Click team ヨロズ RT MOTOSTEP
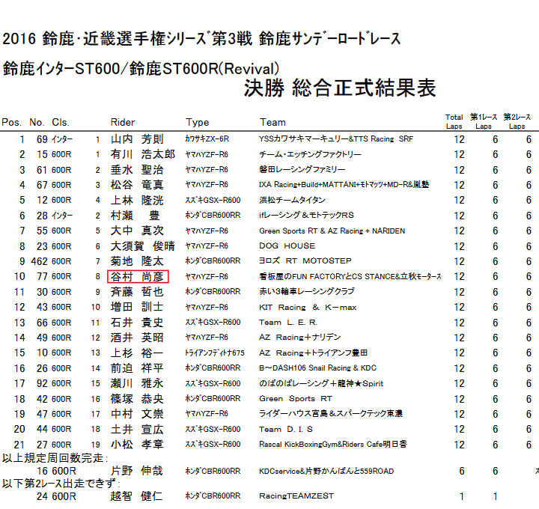The image size is (539, 509). point(305,260)
